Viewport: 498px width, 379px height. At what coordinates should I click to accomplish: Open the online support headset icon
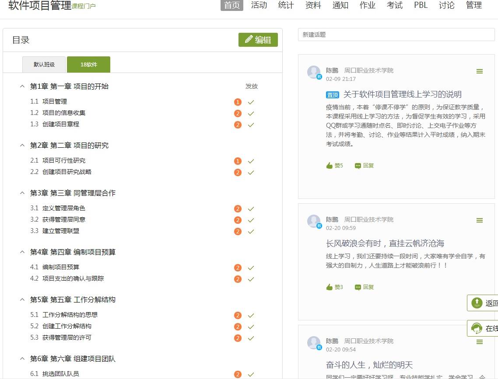pyautogui.click(x=476, y=328)
